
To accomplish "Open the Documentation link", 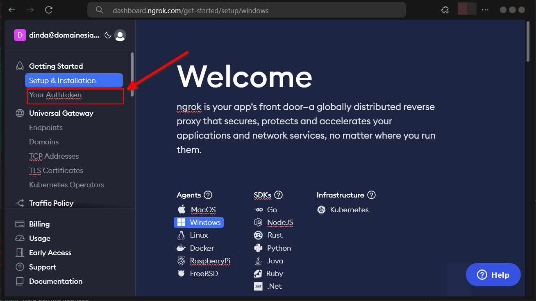I will 56,281.
